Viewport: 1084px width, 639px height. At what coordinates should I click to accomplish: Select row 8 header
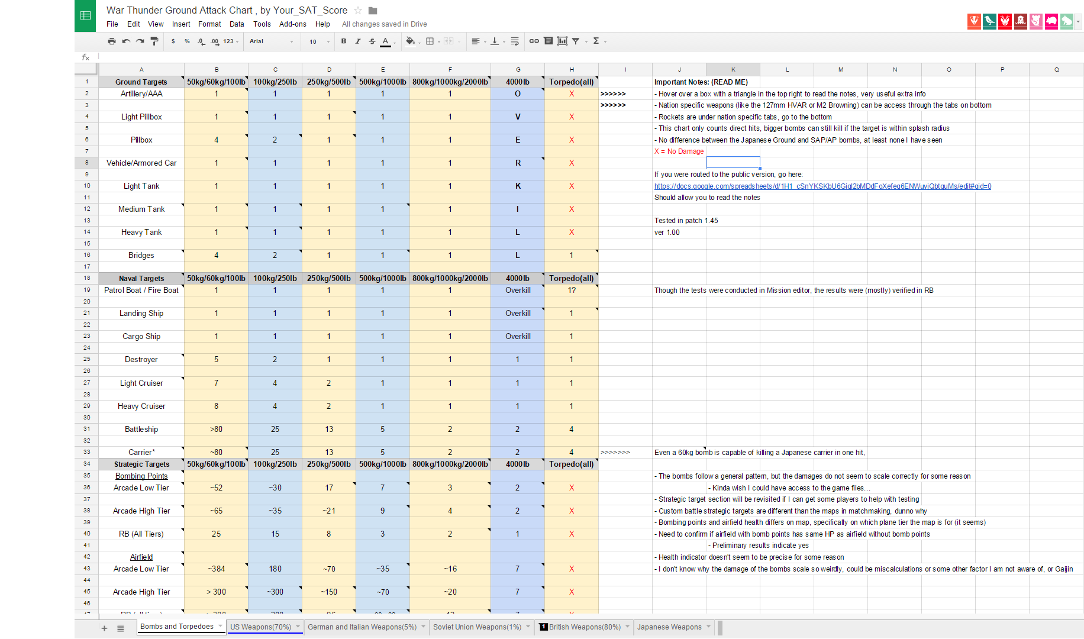tap(86, 163)
